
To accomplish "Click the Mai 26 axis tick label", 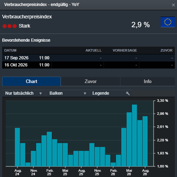I will pyautogui.click(x=129, y=172).
